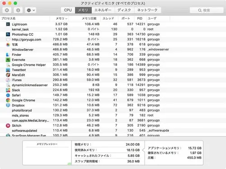Click the Tweetbot app icon
This screenshot has height=169, width=226.
pyautogui.click(x=8, y=70)
